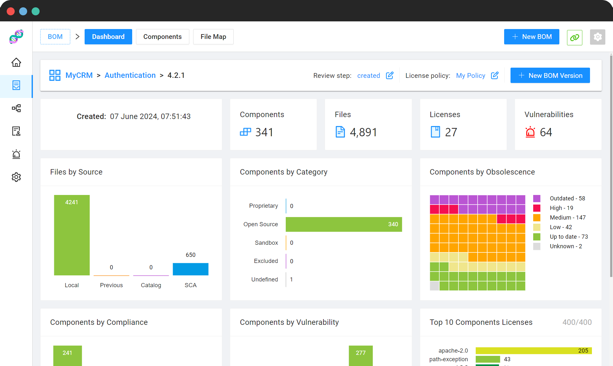Open the Authentication breadcrumb link

130,75
